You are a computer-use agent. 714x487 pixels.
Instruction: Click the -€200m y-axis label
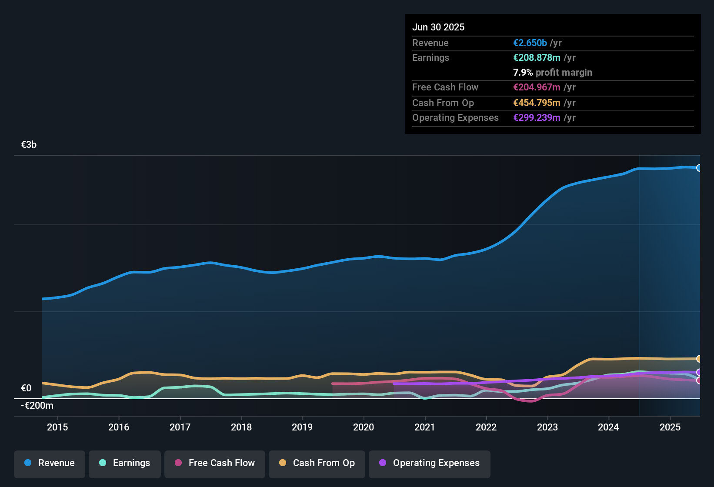click(37, 406)
